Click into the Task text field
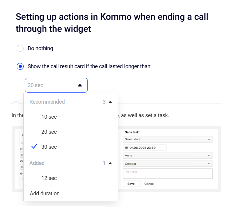Screen dimensions: 233x207 click(x=167, y=173)
